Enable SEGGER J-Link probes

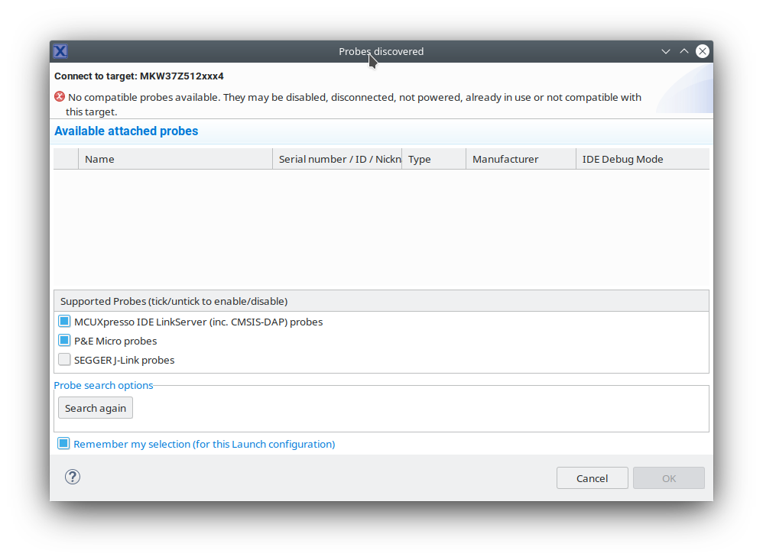point(64,360)
